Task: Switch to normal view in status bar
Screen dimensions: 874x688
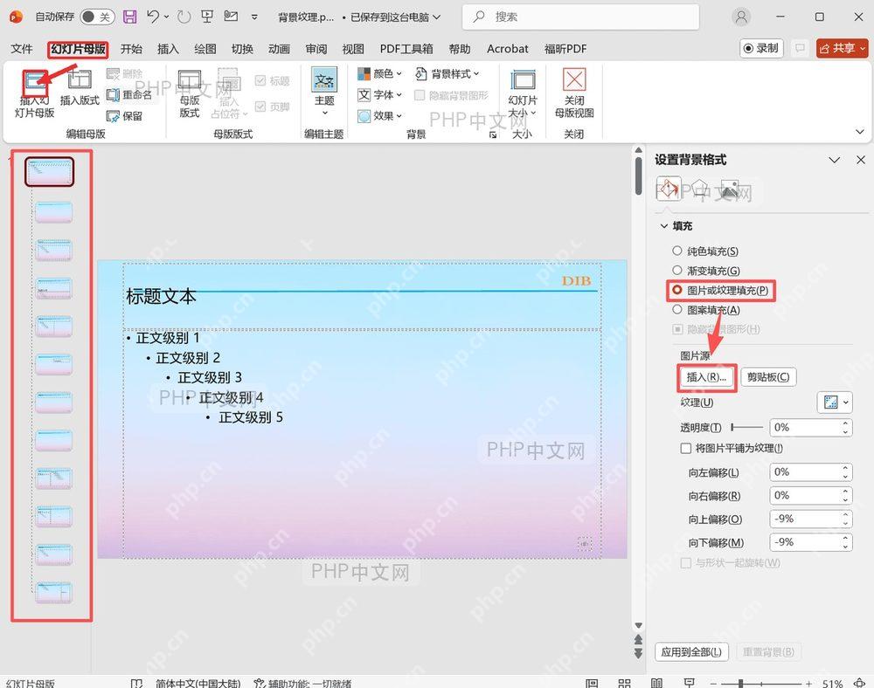Action: (x=592, y=683)
